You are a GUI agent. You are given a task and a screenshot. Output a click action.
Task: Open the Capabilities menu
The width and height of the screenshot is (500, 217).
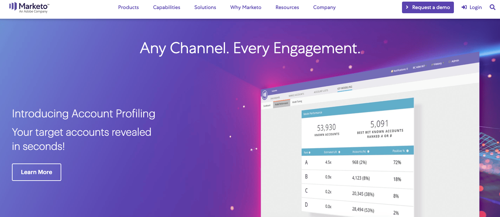point(166,7)
